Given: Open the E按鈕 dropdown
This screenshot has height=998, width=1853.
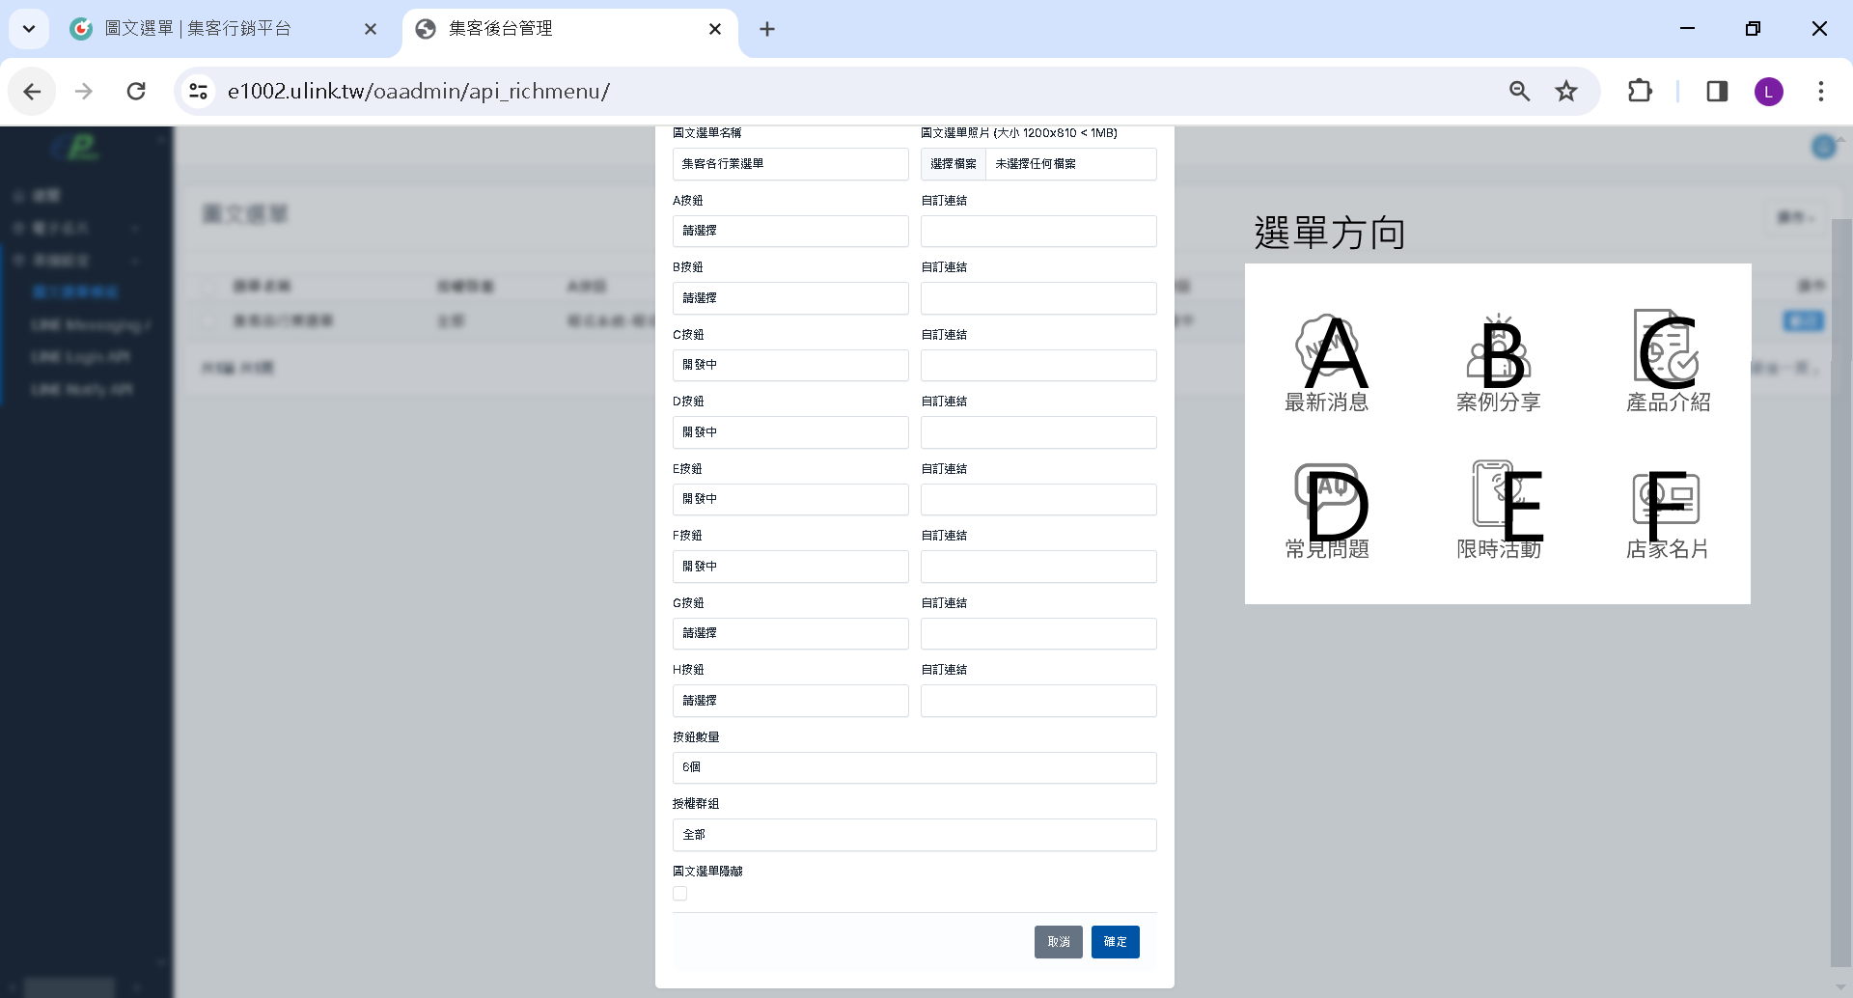Looking at the screenshot, I should pyautogui.click(x=790, y=499).
